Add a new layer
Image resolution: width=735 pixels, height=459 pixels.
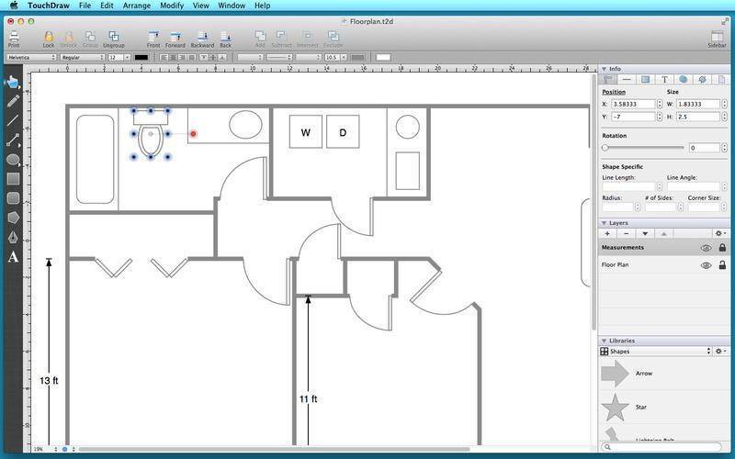tap(607, 233)
